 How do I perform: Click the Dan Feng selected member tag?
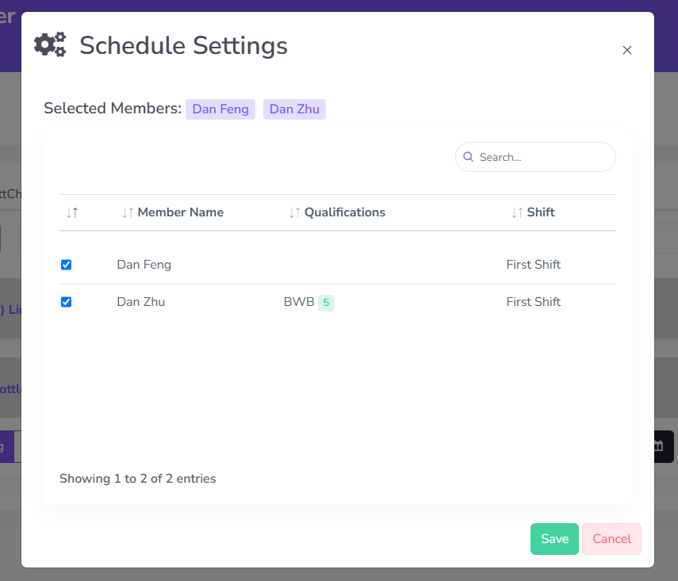click(220, 109)
